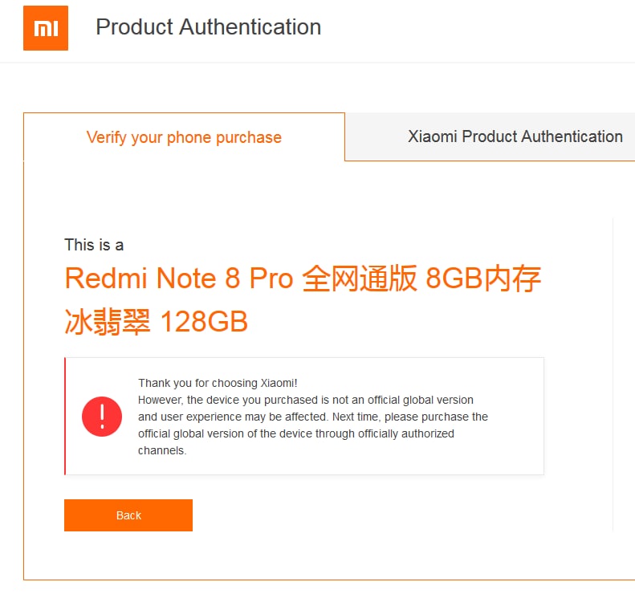The width and height of the screenshot is (635, 594).
Task: Click the '全网通版' text in product name
Action: click(x=360, y=279)
